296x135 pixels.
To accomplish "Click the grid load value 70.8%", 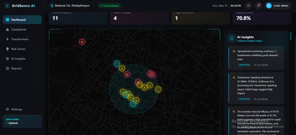I will tap(244, 18).
